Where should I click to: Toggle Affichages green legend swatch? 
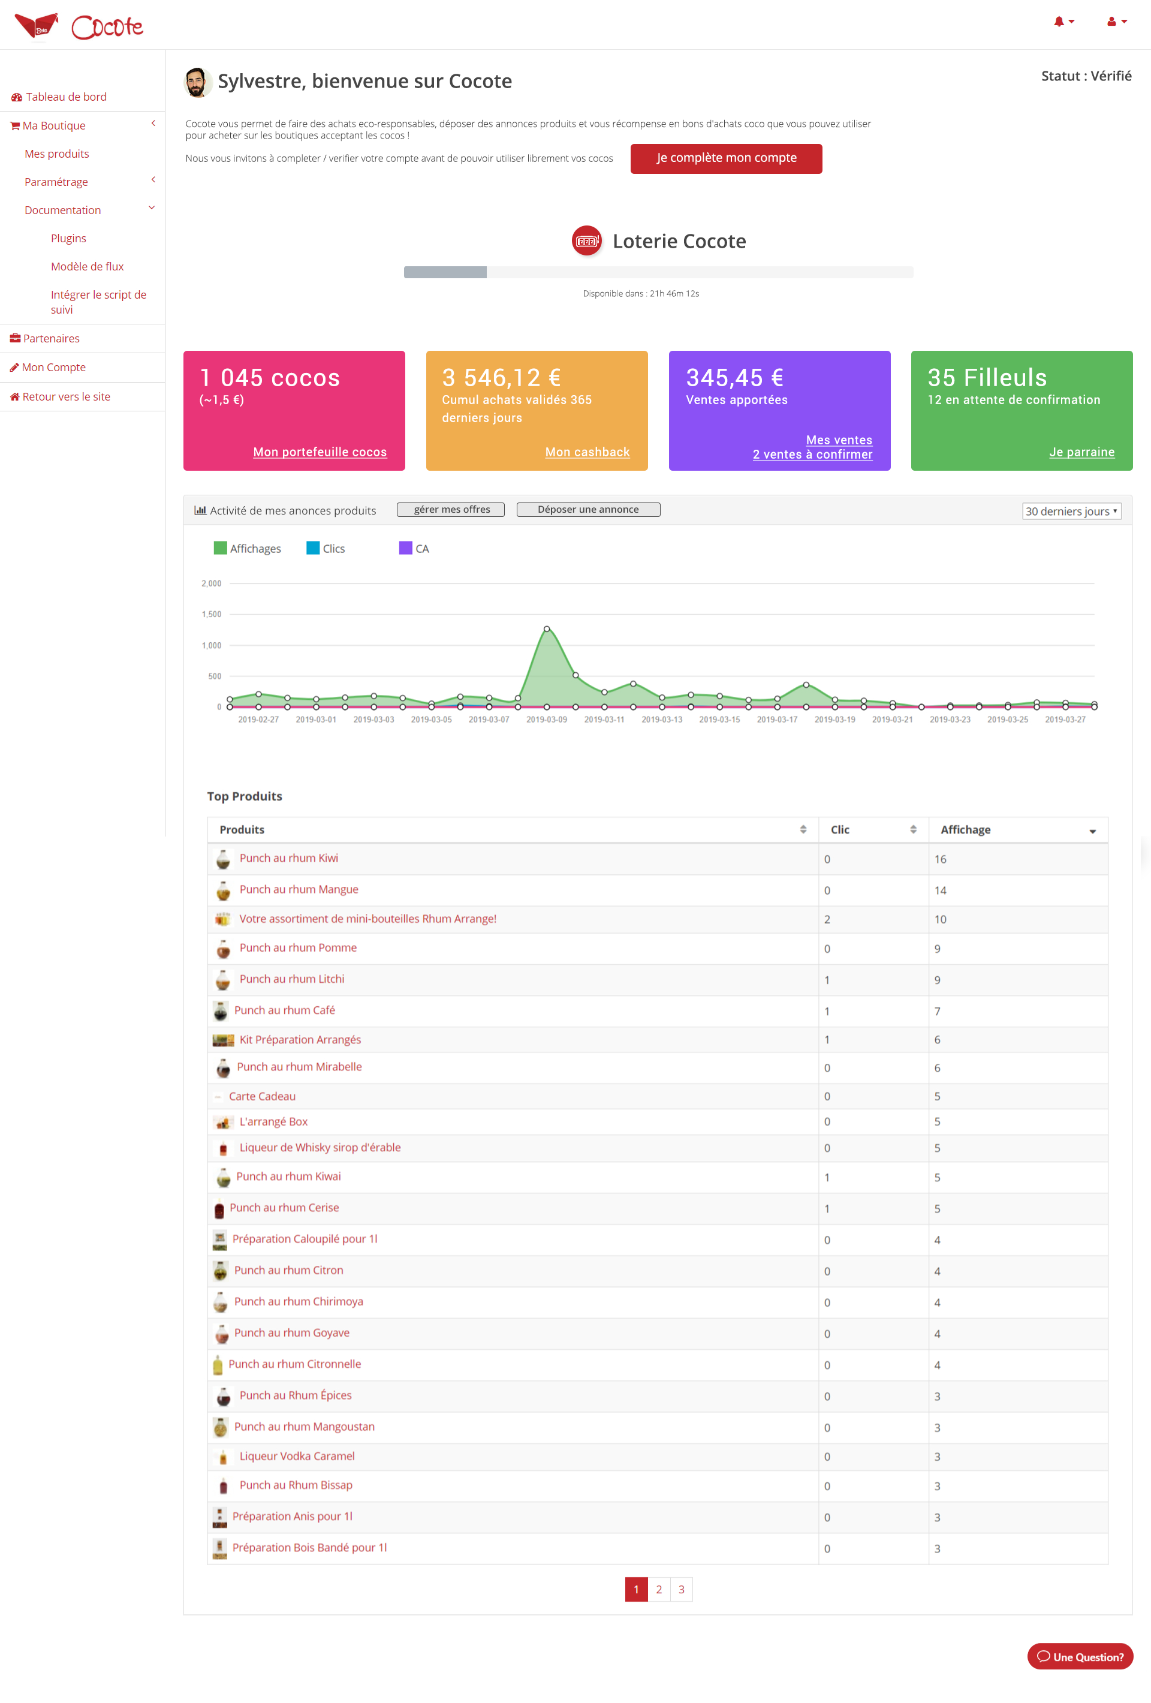click(220, 548)
